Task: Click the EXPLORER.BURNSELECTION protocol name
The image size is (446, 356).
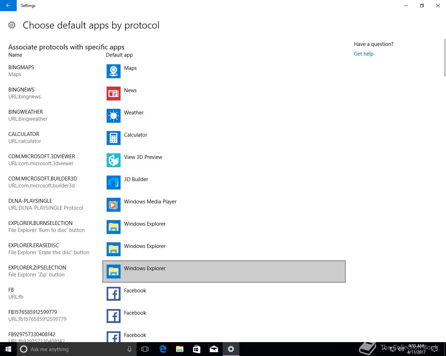Action: coord(40,223)
